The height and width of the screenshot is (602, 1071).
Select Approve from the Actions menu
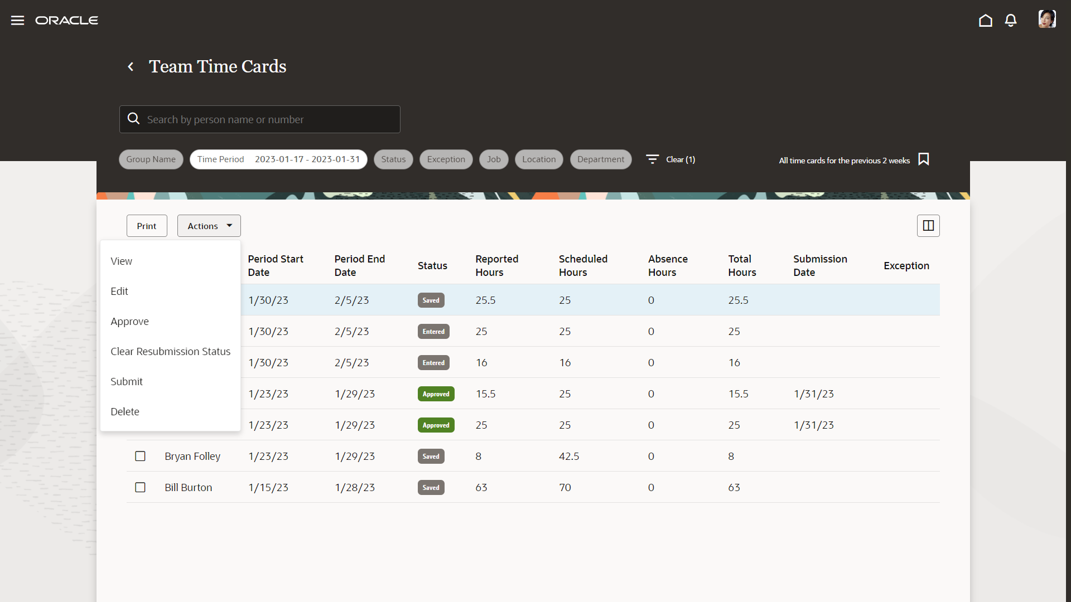129,322
